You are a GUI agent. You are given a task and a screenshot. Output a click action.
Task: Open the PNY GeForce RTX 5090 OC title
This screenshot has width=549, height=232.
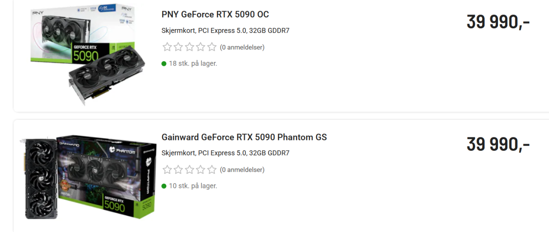215,15
